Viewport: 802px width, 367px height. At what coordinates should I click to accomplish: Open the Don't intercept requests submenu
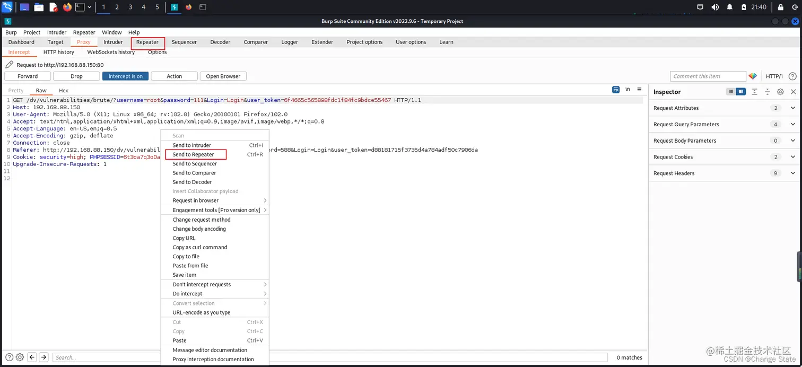click(215, 284)
